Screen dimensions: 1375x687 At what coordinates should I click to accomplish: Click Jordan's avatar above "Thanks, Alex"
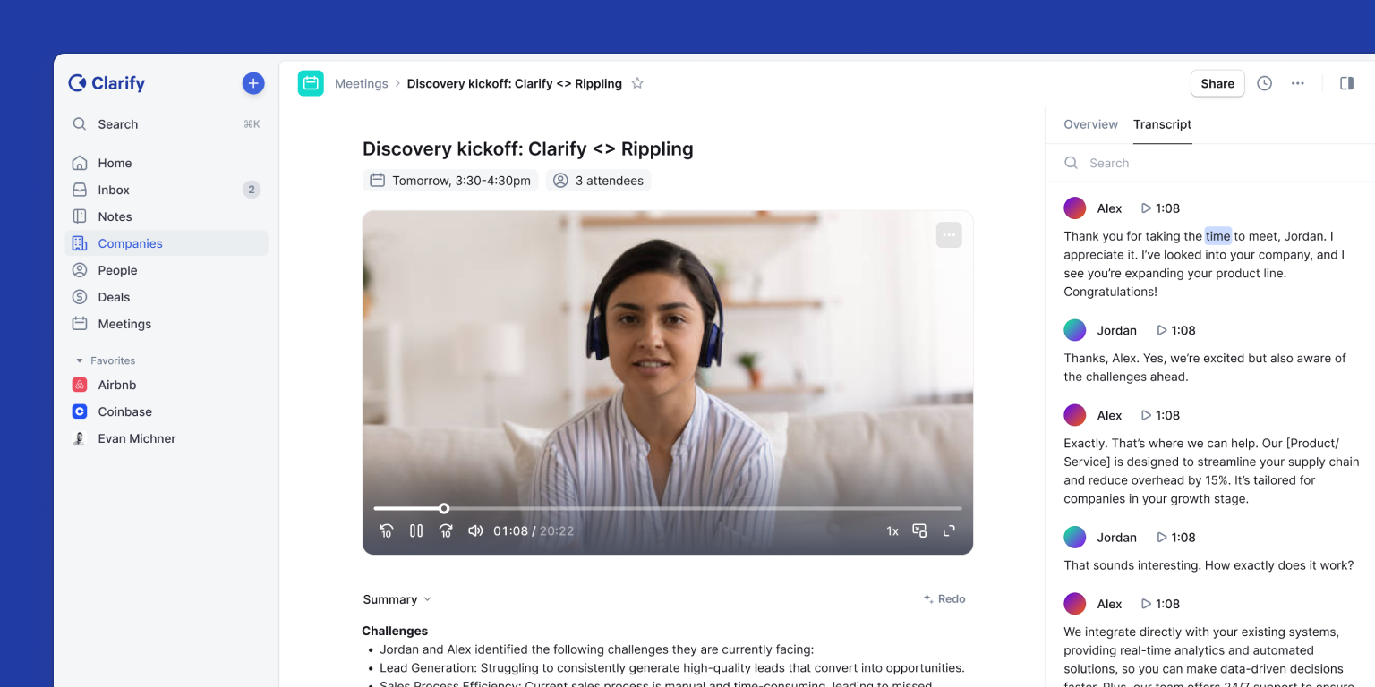[x=1075, y=330]
